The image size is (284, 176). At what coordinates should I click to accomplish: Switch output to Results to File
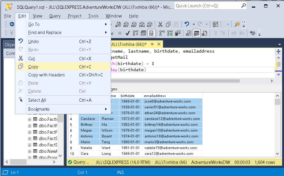pos(204,33)
